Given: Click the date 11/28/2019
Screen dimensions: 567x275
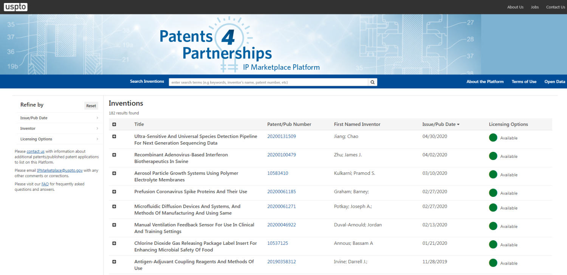Looking at the screenshot, I should pos(435,262).
